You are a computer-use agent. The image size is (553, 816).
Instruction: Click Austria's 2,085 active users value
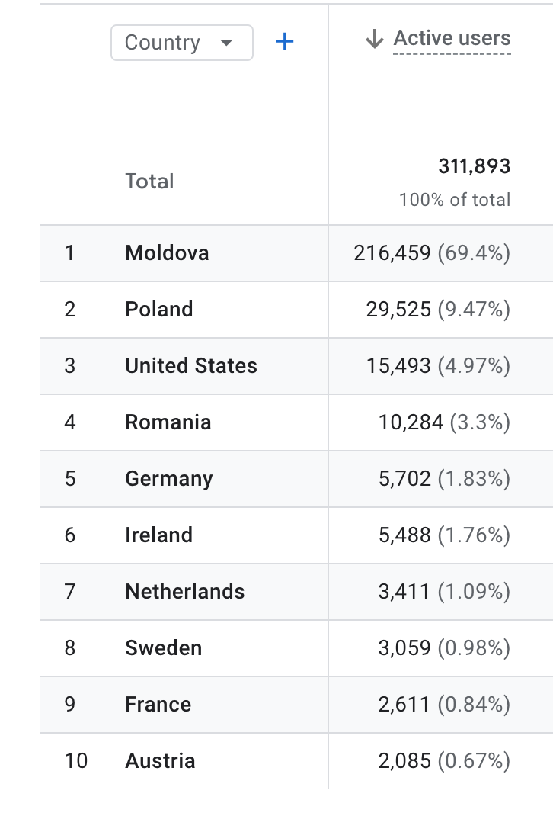tap(404, 761)
